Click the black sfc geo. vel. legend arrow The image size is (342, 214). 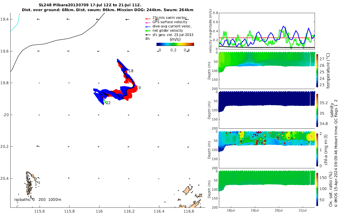[x=148, y=35]
